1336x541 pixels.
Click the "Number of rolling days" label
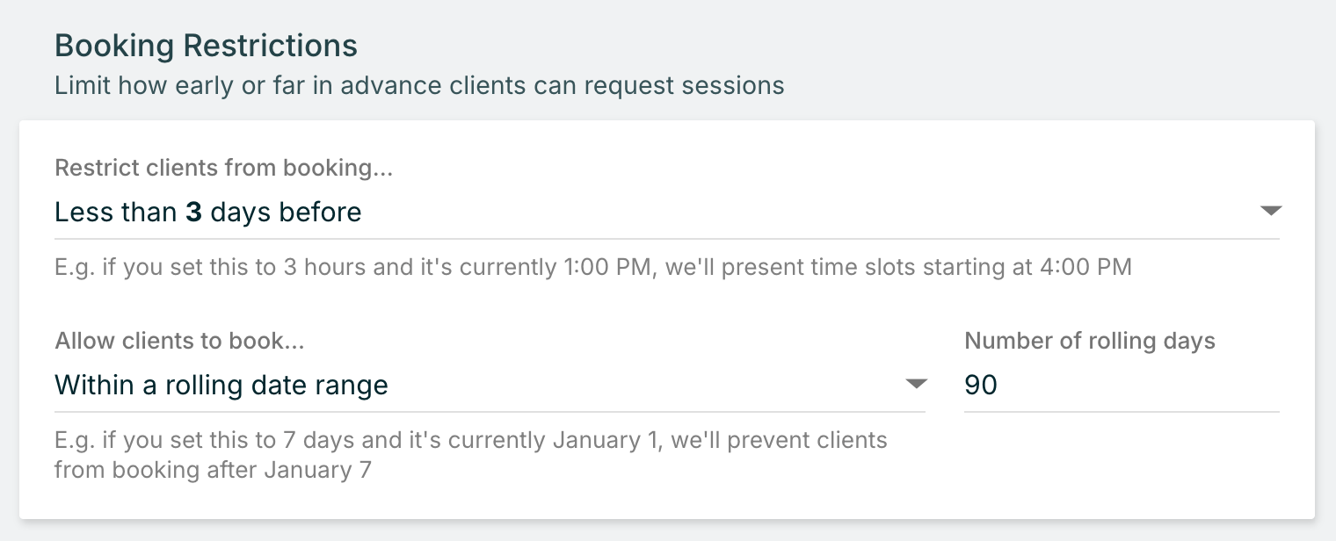click(1089, 341)
